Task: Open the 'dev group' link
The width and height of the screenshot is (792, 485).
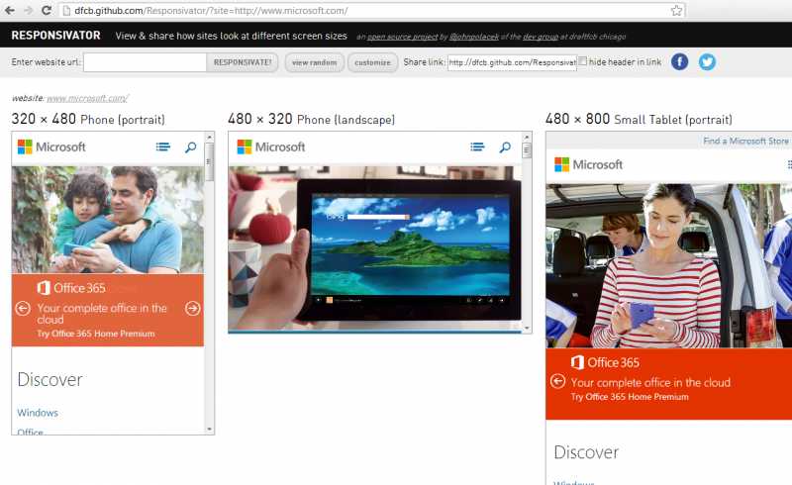Action: point(541,37)
